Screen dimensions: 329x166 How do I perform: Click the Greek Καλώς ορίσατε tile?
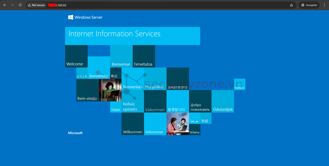133,101
